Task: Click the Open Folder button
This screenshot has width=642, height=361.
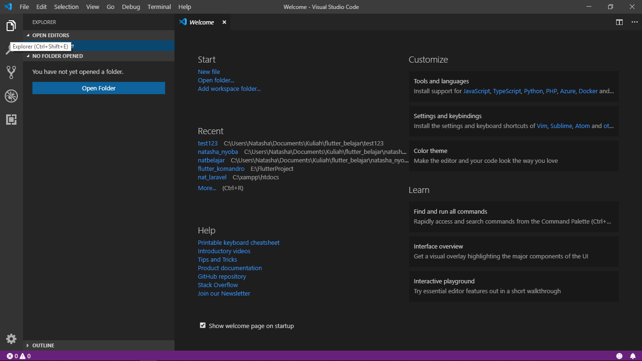Action: 98,88
